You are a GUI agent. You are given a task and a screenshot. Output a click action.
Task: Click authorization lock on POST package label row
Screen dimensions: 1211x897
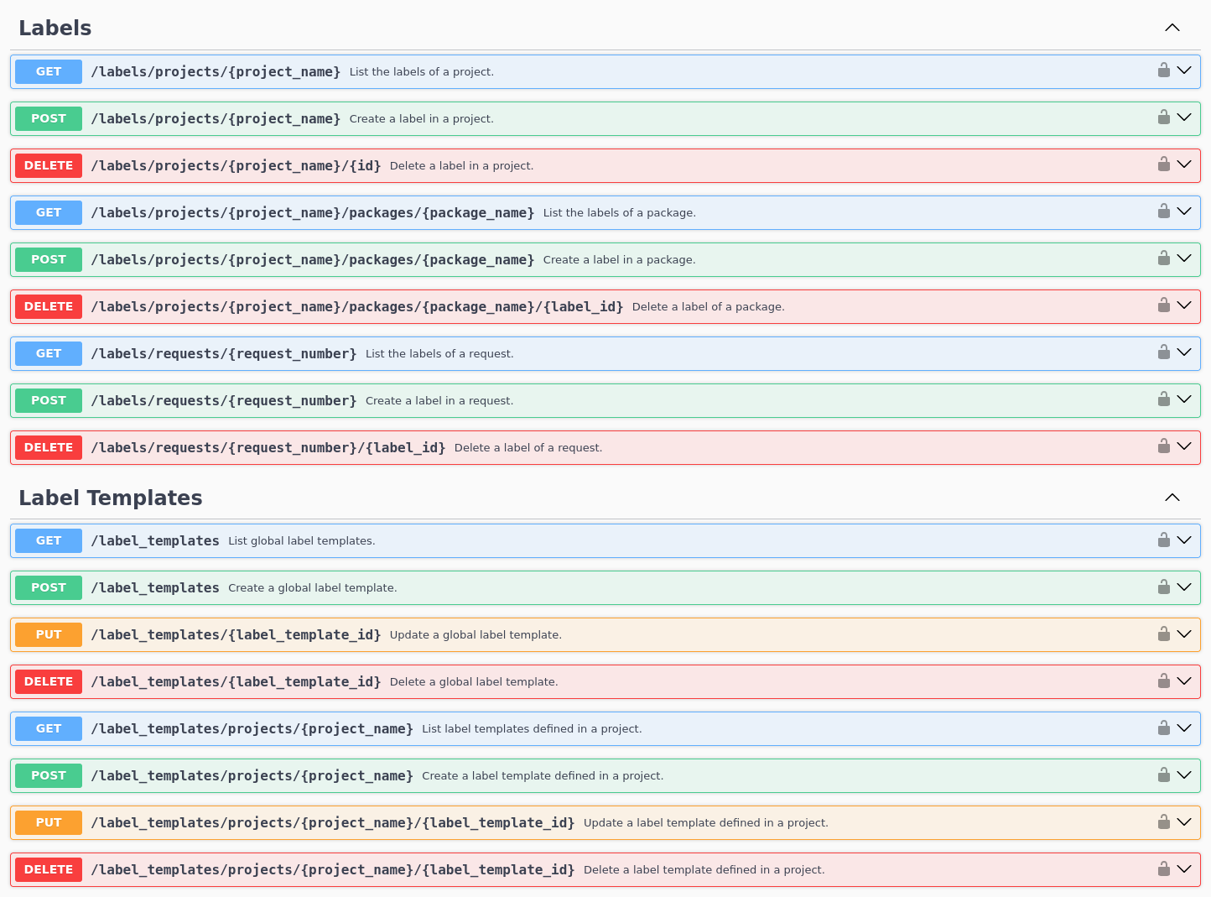(1163, 258)
